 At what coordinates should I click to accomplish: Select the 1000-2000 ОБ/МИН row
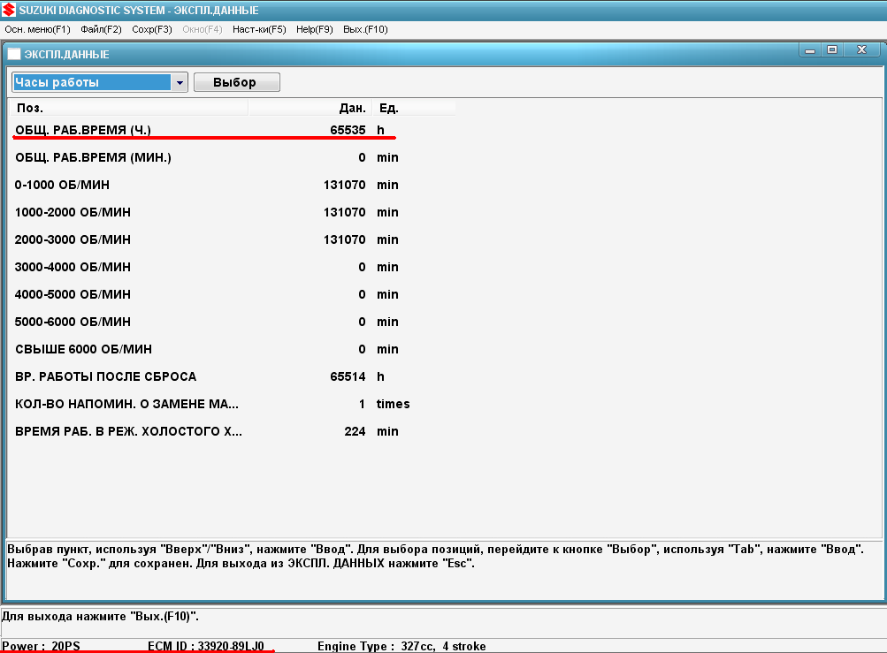coord(232,212)
